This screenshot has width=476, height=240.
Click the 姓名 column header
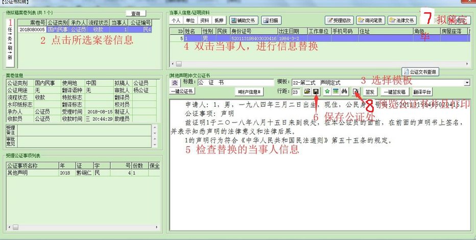click(x=193, y=31)
